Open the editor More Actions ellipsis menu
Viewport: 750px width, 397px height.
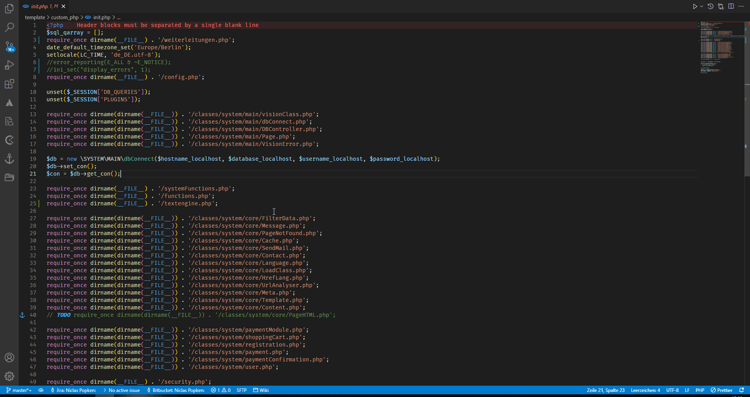pyautogui.click(x=741, y=6)
